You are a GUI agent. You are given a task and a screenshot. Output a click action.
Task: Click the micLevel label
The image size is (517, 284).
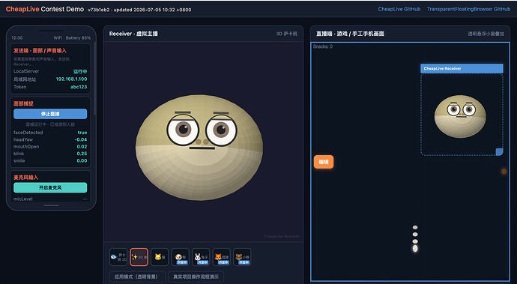[22, 199]
